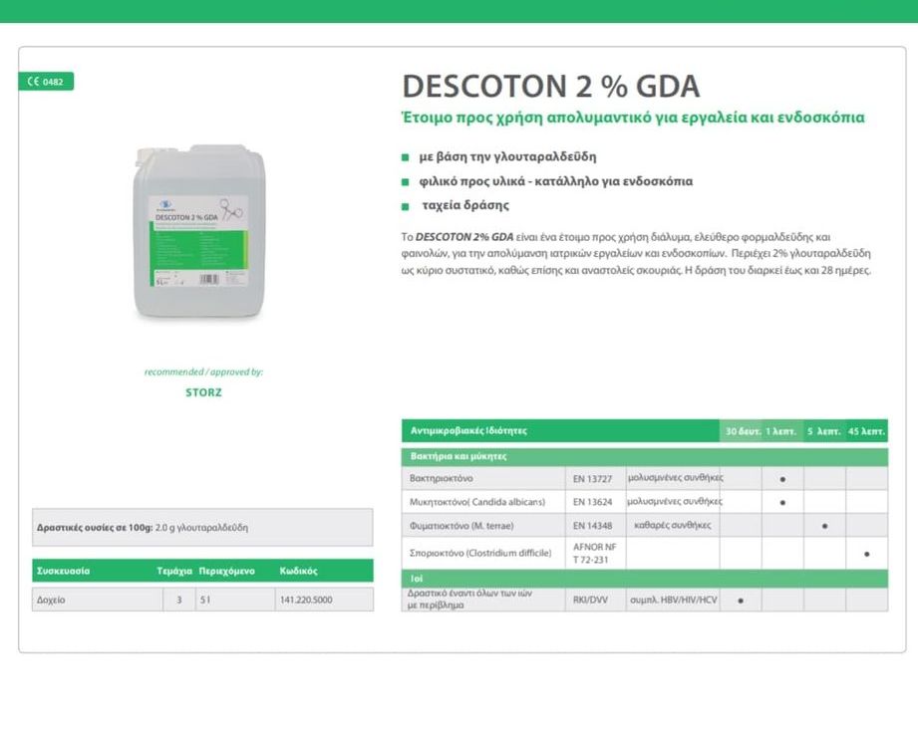Viewport: 918px width, 741px height.
Task: Click the product description paragraph
Action: click(636, 253)
